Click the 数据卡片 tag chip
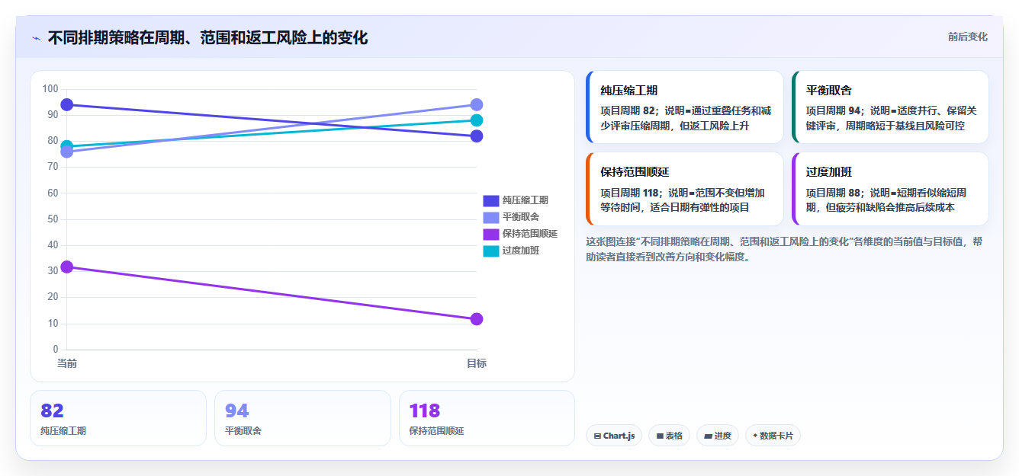Screen dimensions: 1019x476 coord(773,436)
